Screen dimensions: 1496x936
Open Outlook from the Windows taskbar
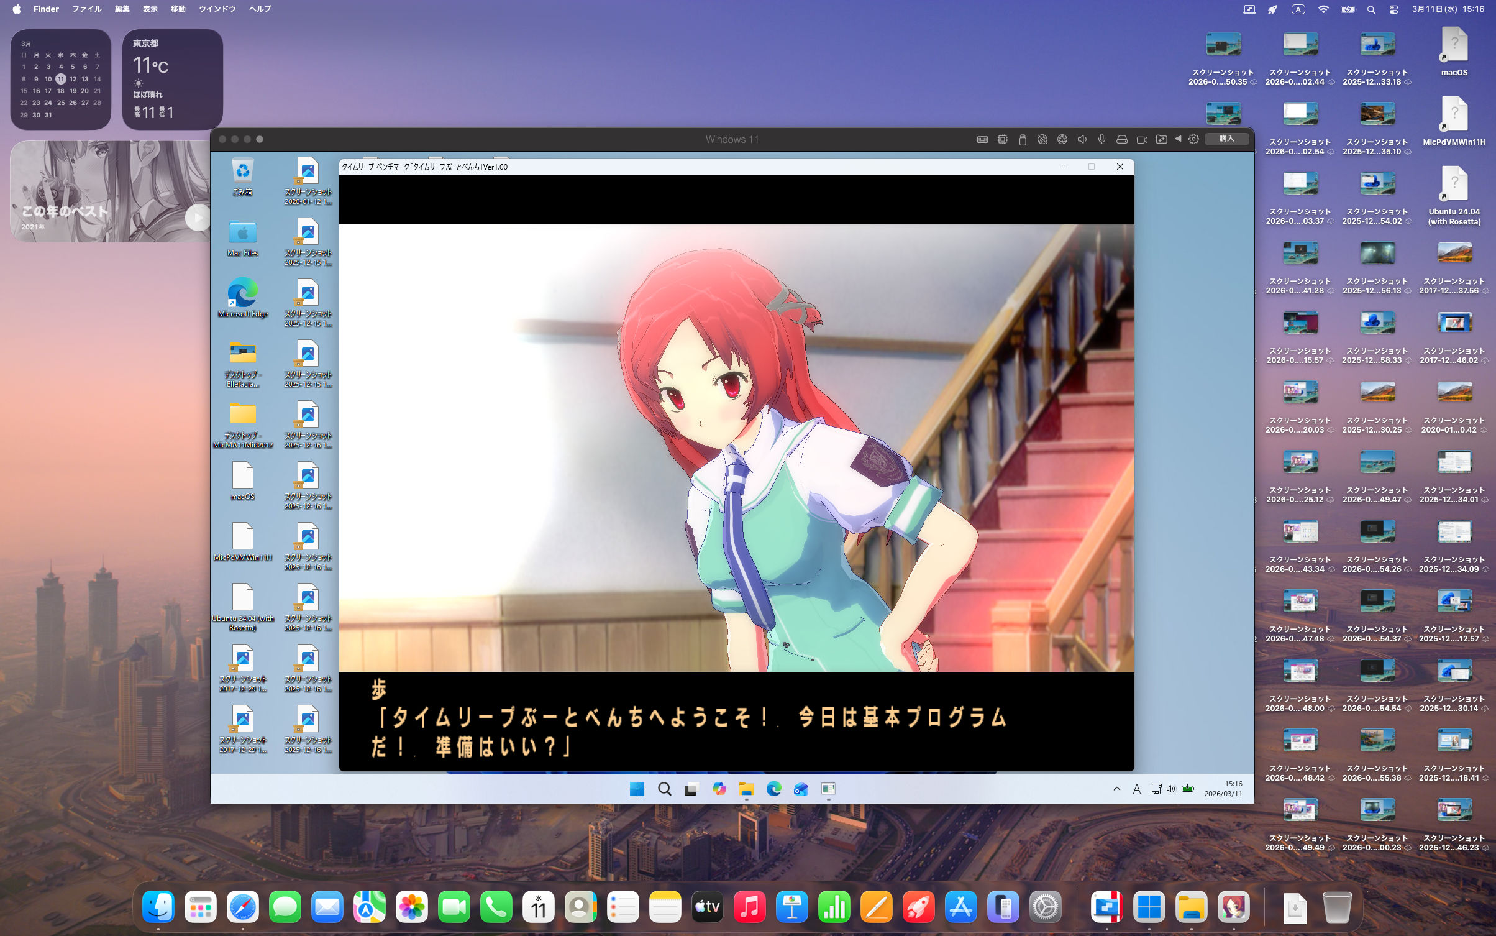click(801, 789)
